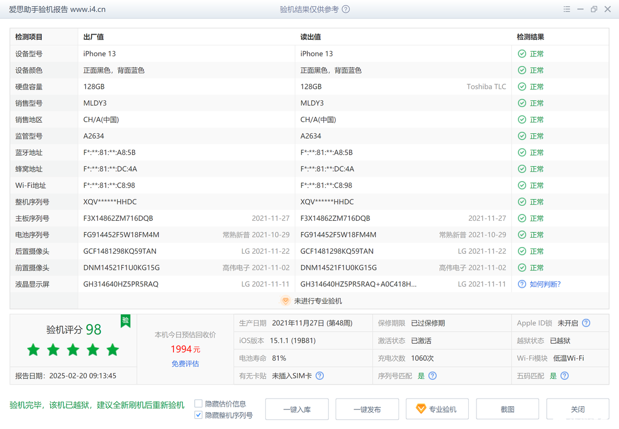Click the shield icon beside 未进行专业验机
This screenshot has width=619, height=429.
click(x=285, y=301)
